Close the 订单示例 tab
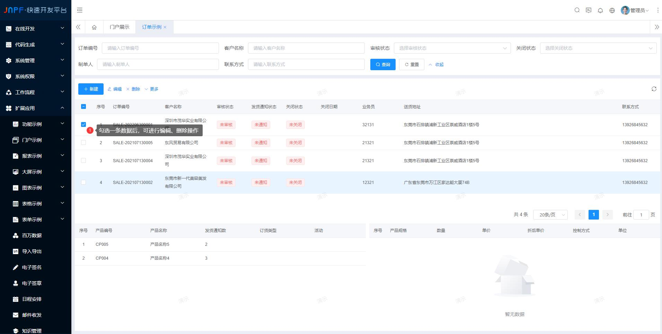Image resolution: width=662 pixels, height=334 pixels. pyautogui.click(x=165, y=27)
